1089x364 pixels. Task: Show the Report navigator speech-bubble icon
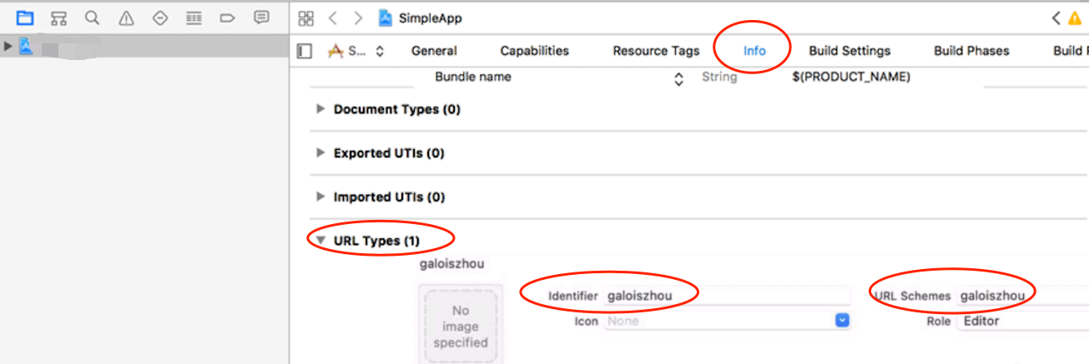[x=261, y=17]
